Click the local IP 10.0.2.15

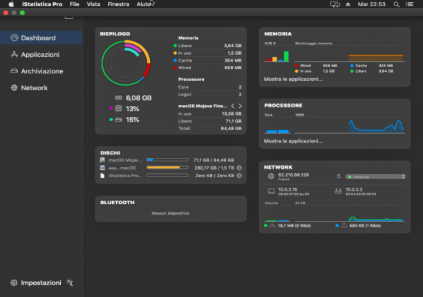point(288,190)
